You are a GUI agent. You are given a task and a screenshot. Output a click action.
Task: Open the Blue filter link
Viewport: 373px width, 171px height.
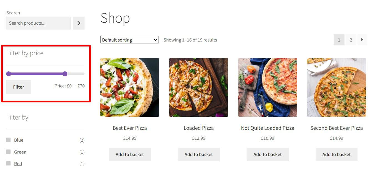tap(18, 140)
